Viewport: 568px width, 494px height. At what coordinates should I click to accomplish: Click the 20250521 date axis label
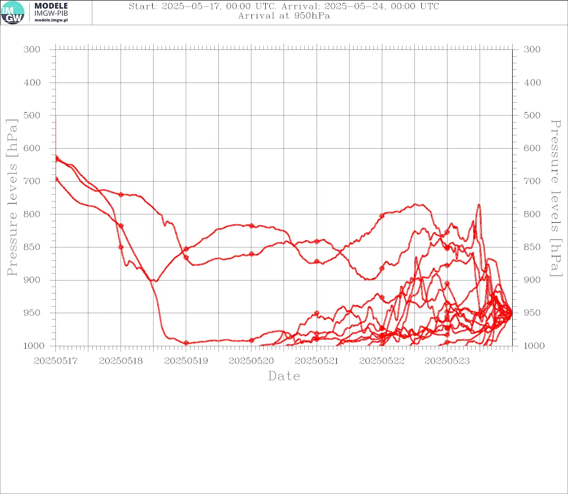point(317,361)
